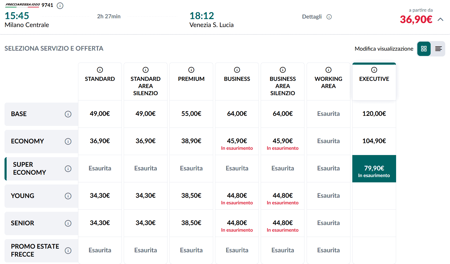The width and height of the screenshot is (450, 264).
Task: Click the Dettagli link
Action: coord(312,17)
